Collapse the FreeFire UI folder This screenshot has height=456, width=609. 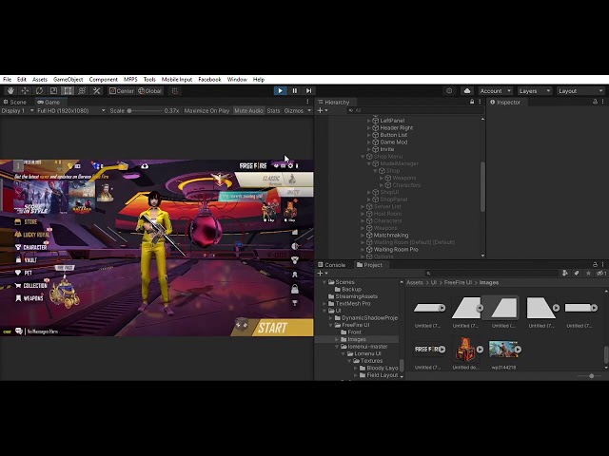point(331,325)
